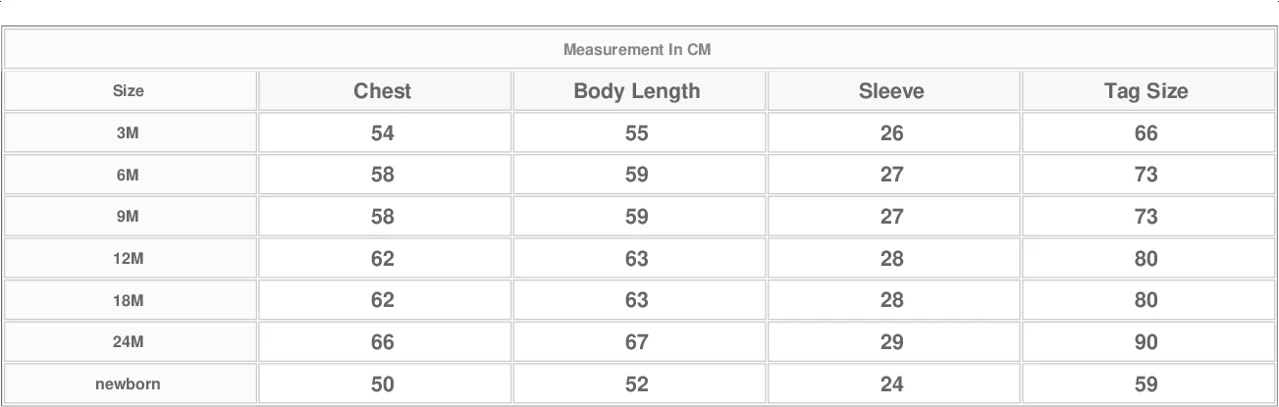1279x407 pixels.
Task: Select the 3M size row label
Action: tap(129, 133)
